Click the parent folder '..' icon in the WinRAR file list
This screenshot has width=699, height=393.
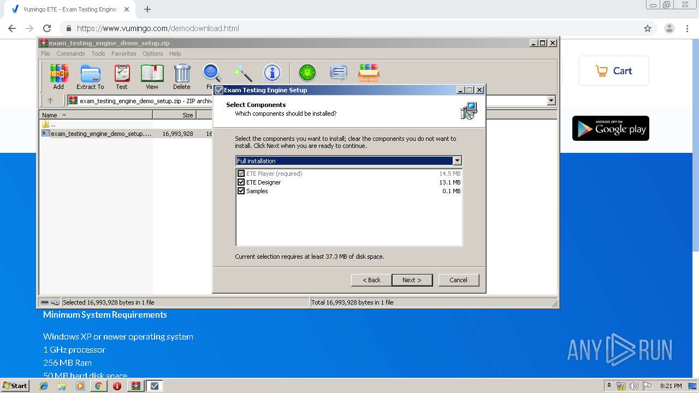(x=46, y=124)
